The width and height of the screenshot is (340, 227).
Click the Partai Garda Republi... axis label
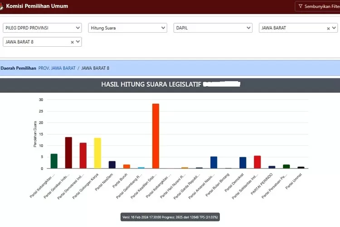pyautogui.click(x=186, y=187)
